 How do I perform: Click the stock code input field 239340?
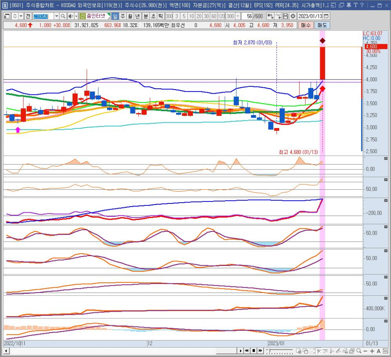click(43, 16)
